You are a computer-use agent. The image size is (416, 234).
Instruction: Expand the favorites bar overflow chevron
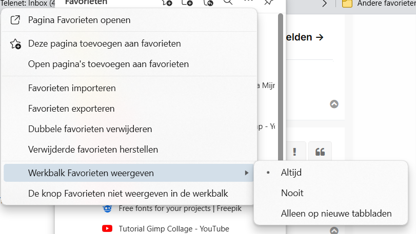point(324,4)
